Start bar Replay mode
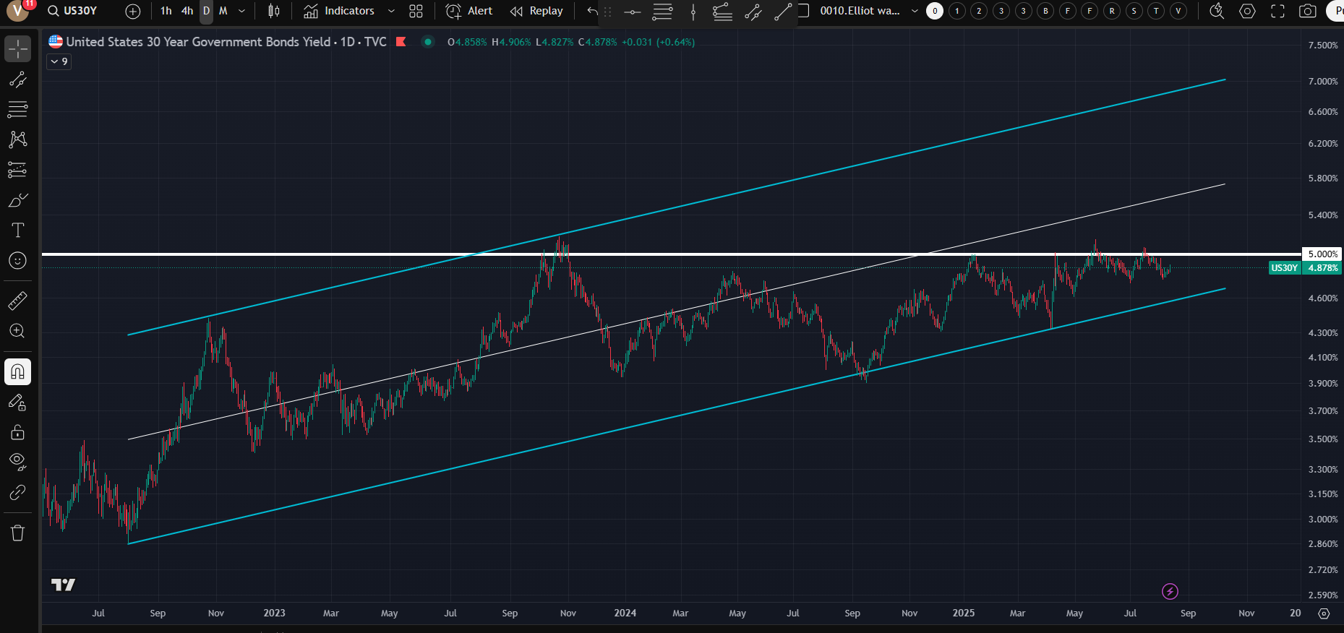The width and height of the screenshot is (1344, 633). click(x=536, y=11)
